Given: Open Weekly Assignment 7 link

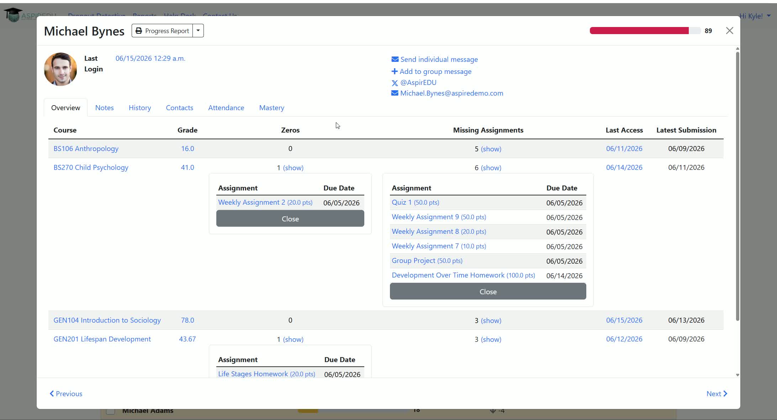Looking at the screenshot, I should click(x=439, y=246).
